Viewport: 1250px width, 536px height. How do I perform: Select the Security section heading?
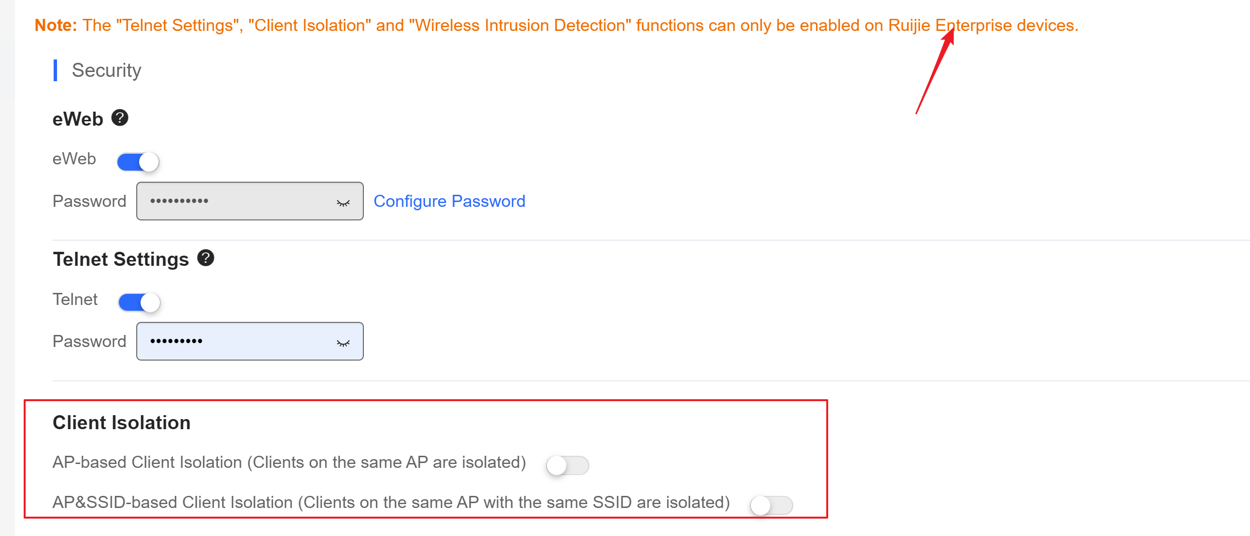click(x=106, y=71)
